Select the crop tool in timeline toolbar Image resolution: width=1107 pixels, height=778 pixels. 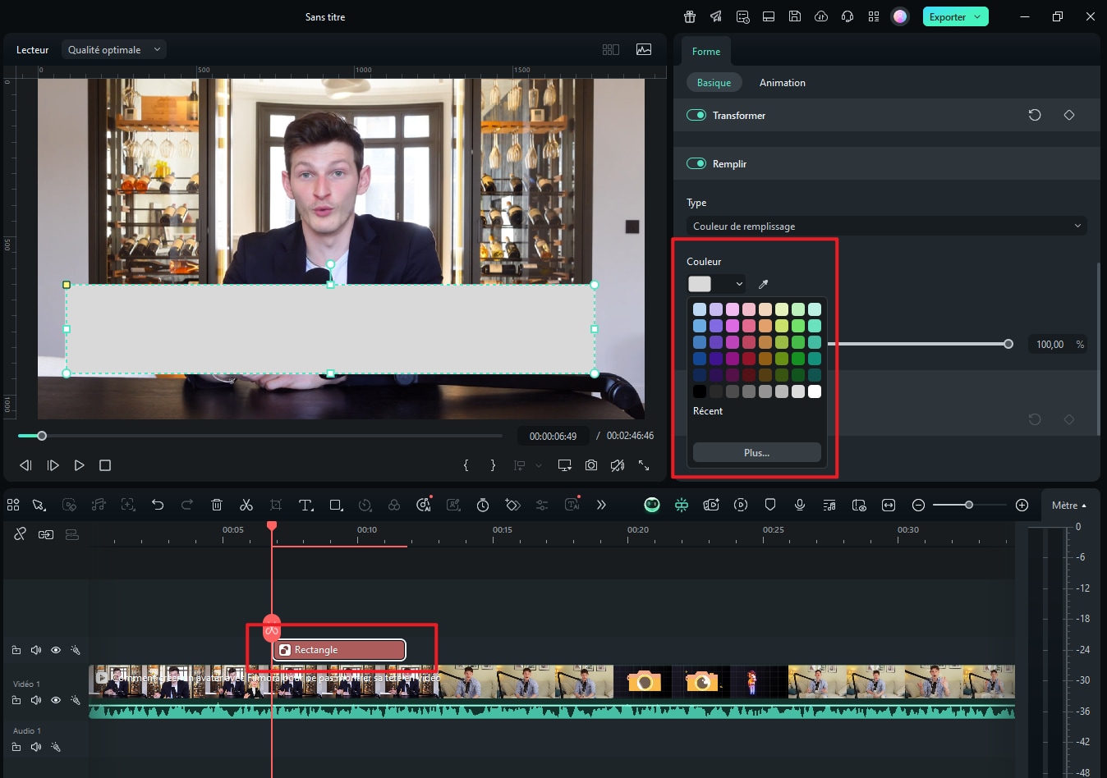coord(276,505)
